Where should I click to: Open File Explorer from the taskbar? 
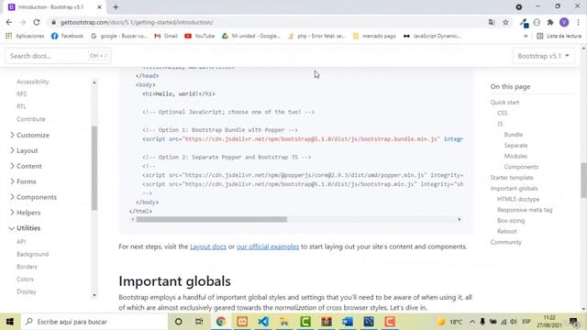pyautogui.click(x=284, y=322)
